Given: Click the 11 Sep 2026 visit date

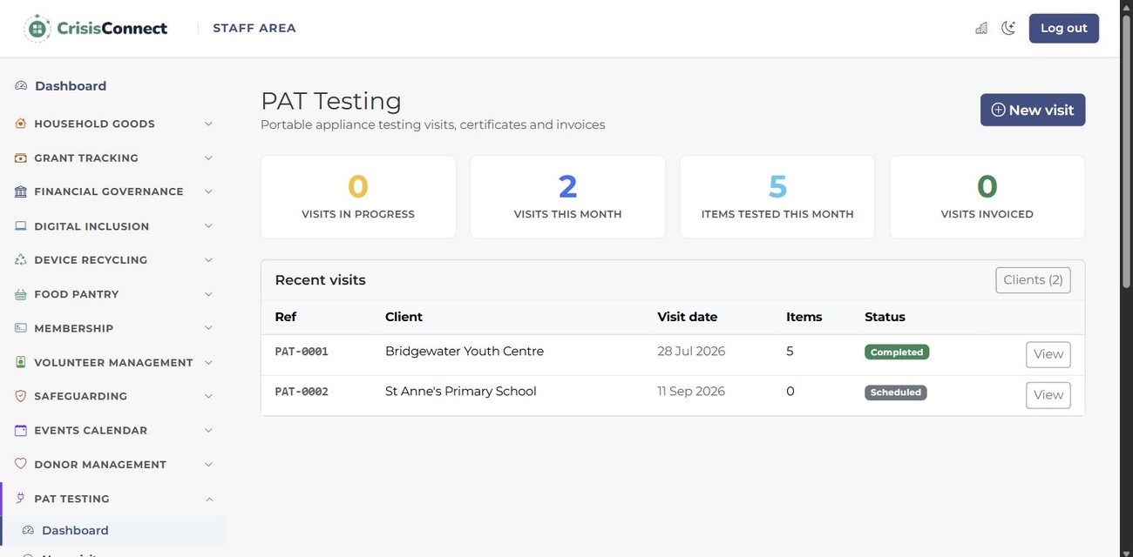Looking at the screenshot, I should point(691,391).
